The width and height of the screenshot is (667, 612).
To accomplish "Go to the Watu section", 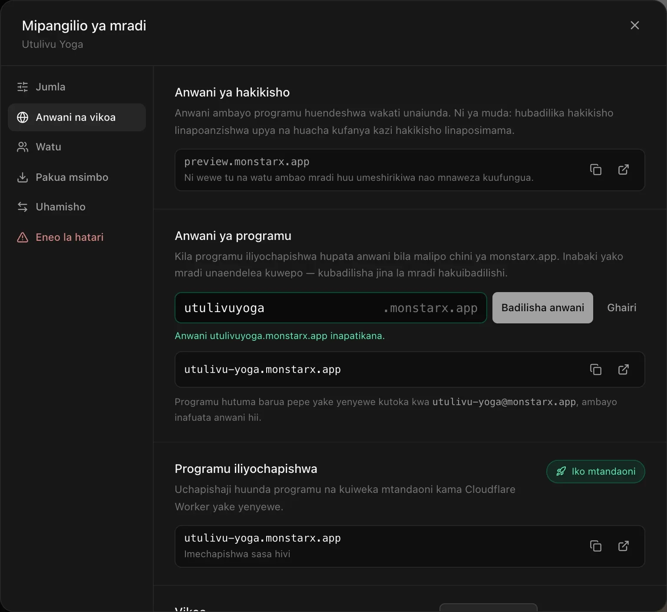I will (77, 147).
